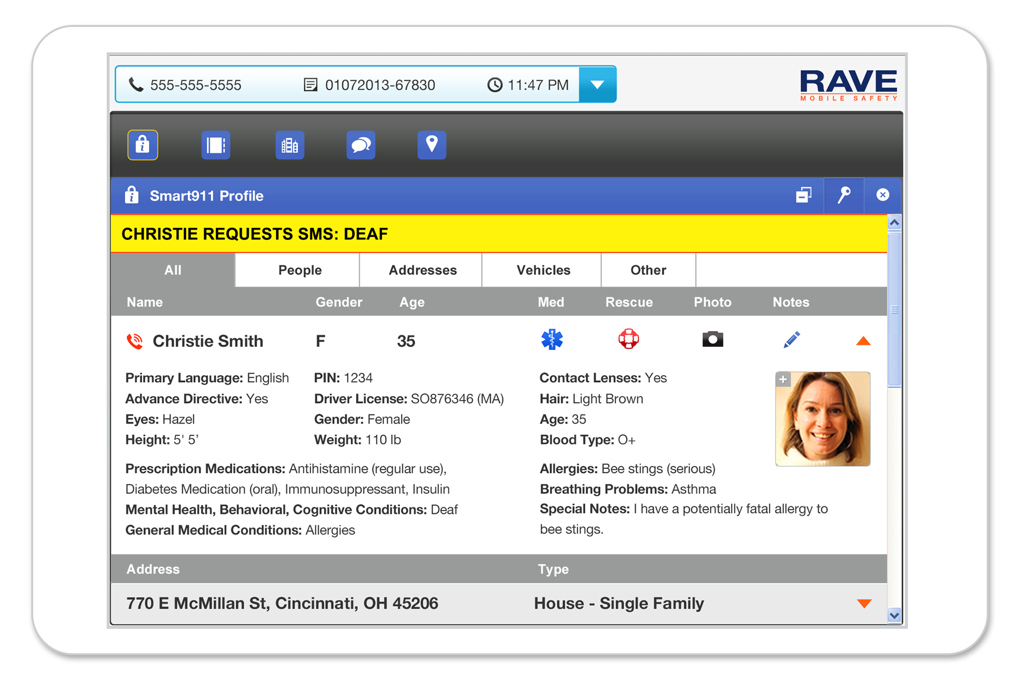Expand the 770 E McMillan St address row
1017x684 pixels.
point(864,603)
